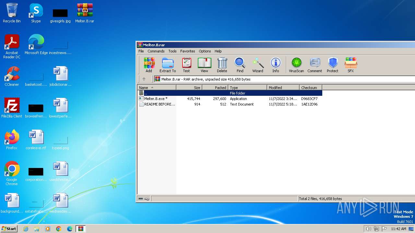The width and height of the screenshot is (415, 233).
Task: Select wednesday... Word document on desktop
Action: point(60,203)
